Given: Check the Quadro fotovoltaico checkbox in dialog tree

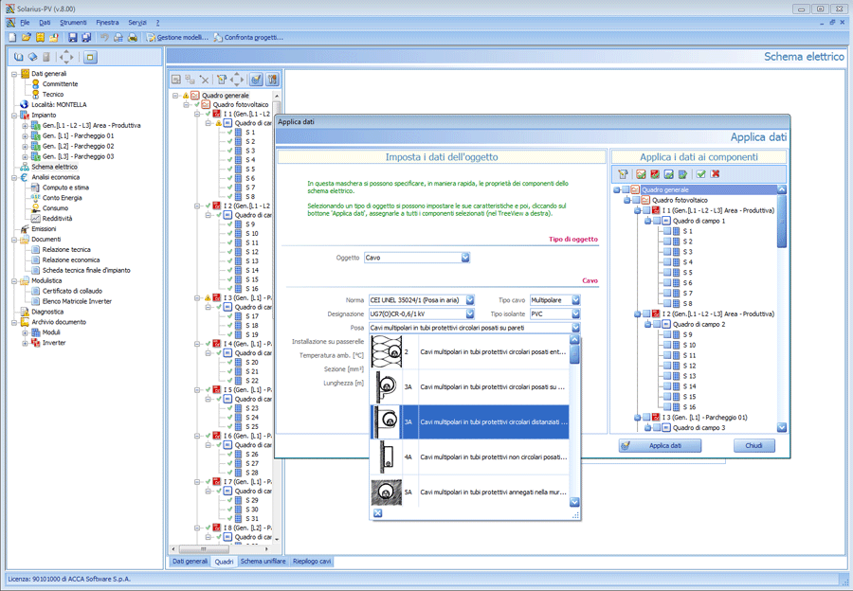Looking at the screenshot, I should point(636,200).
